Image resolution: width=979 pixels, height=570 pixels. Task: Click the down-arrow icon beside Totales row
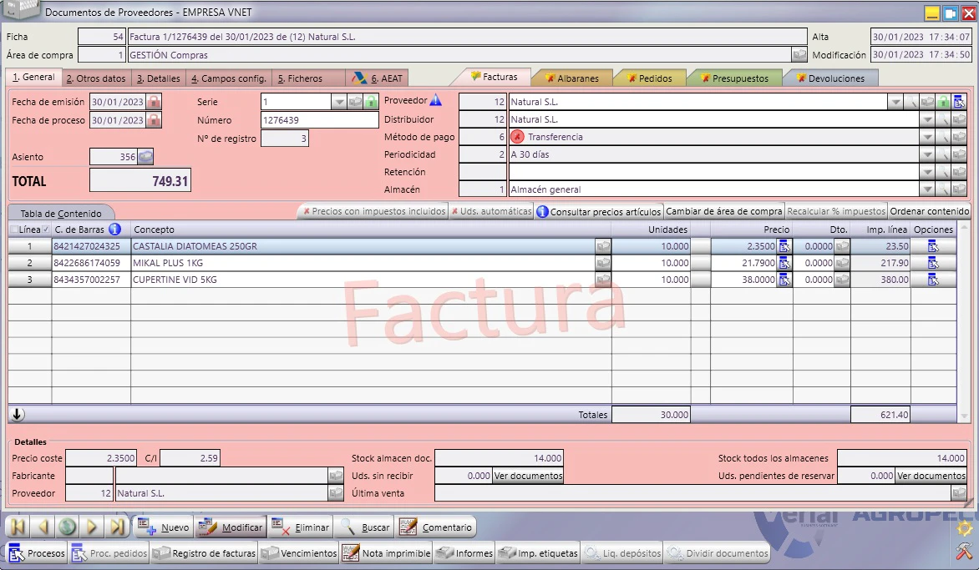[18, 414]
